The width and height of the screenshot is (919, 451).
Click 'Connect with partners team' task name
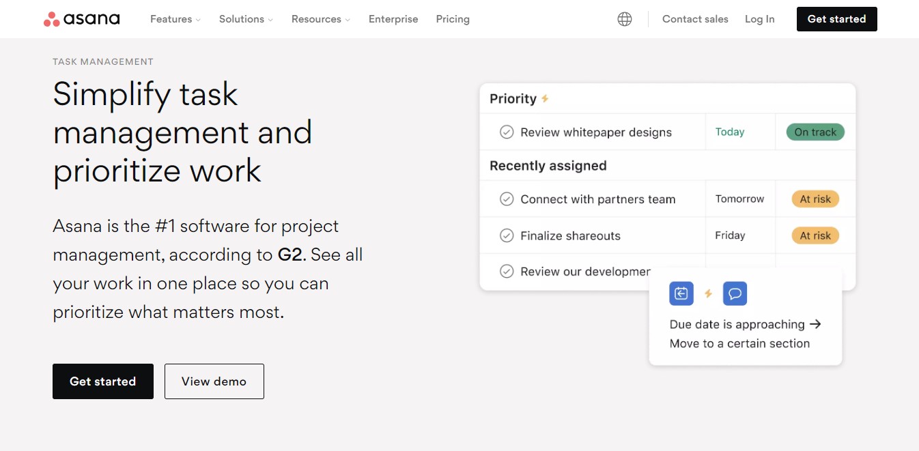(598, 199)
